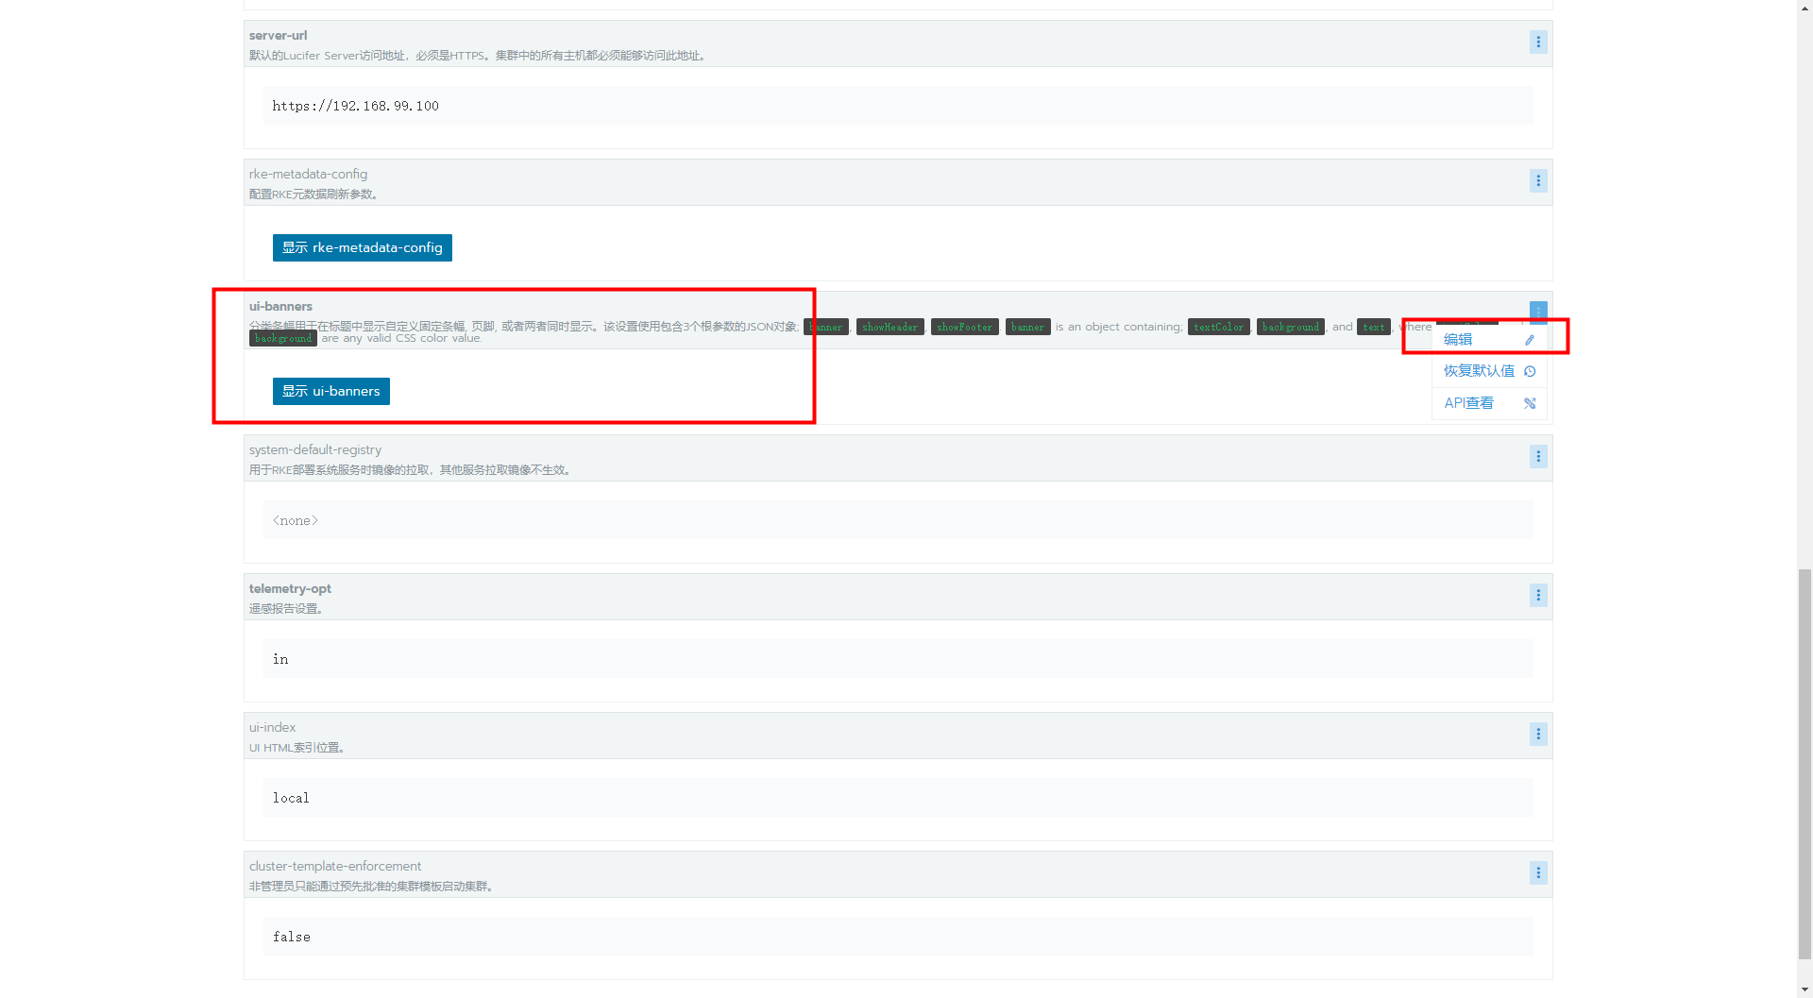Click the showHeader code tag
The image size is (1813, 998).
point(890,327)
